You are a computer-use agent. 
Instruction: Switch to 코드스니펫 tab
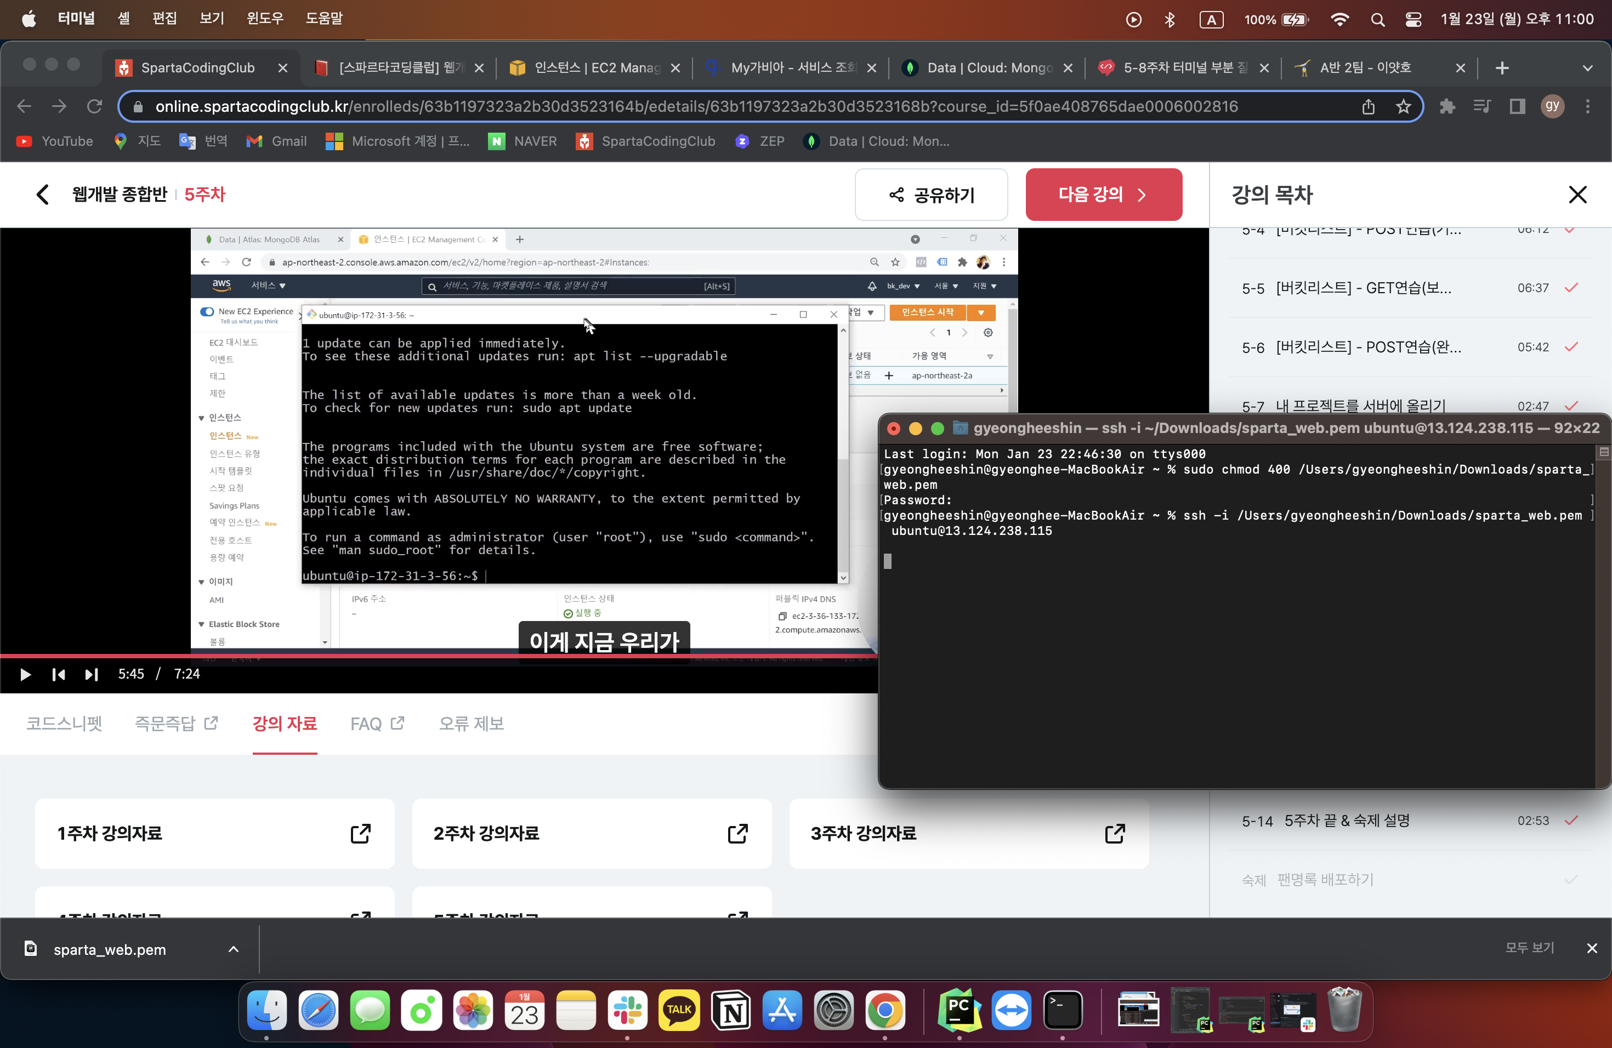(64, 724)
